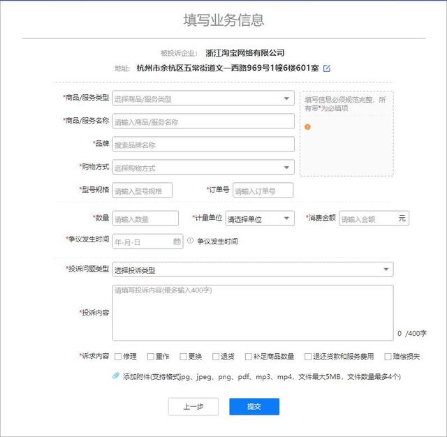
Task: Check the 退还货款和服务费用 checkbox
Action: pos(308,357)
